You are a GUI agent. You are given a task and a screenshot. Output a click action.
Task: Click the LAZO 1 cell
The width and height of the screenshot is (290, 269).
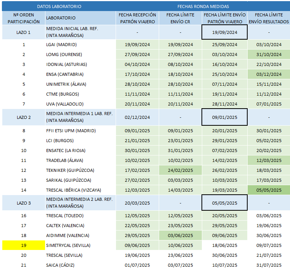(24, 32)
